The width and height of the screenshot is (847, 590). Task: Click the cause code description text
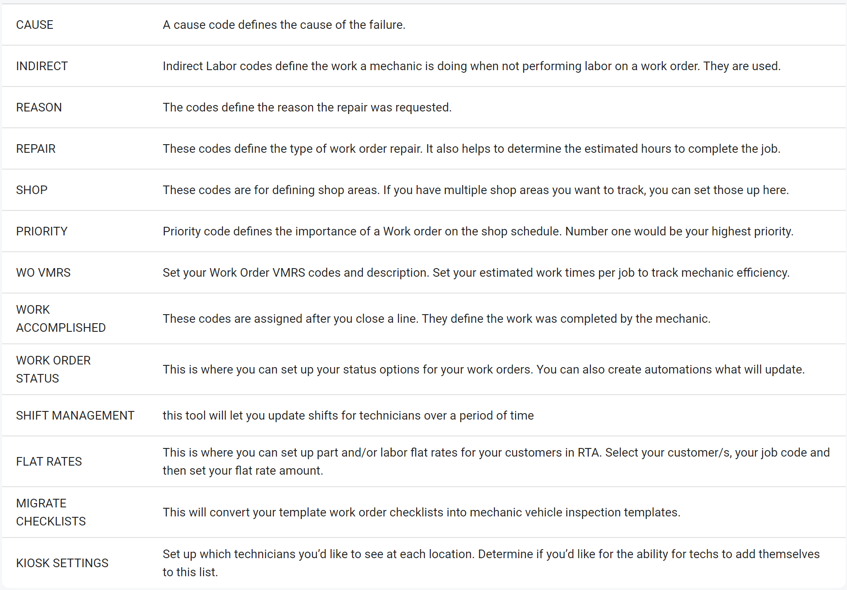click(284, 25)
